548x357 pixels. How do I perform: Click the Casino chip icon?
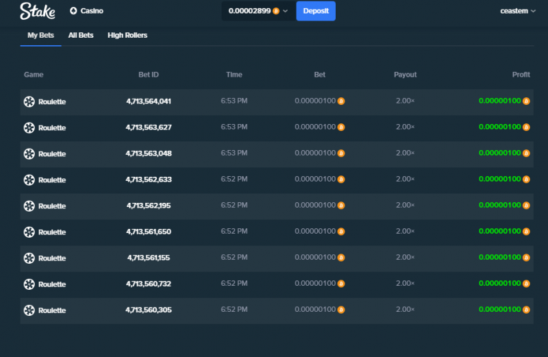(73, 11)
